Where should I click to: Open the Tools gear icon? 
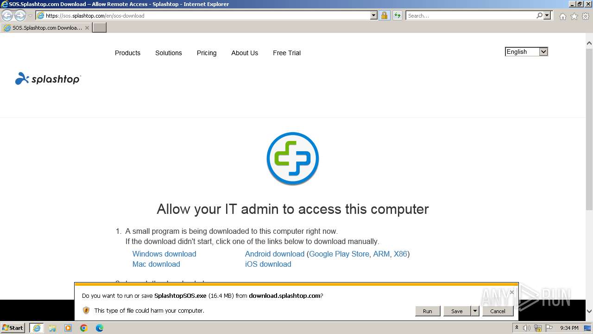[x=586, y=16]
